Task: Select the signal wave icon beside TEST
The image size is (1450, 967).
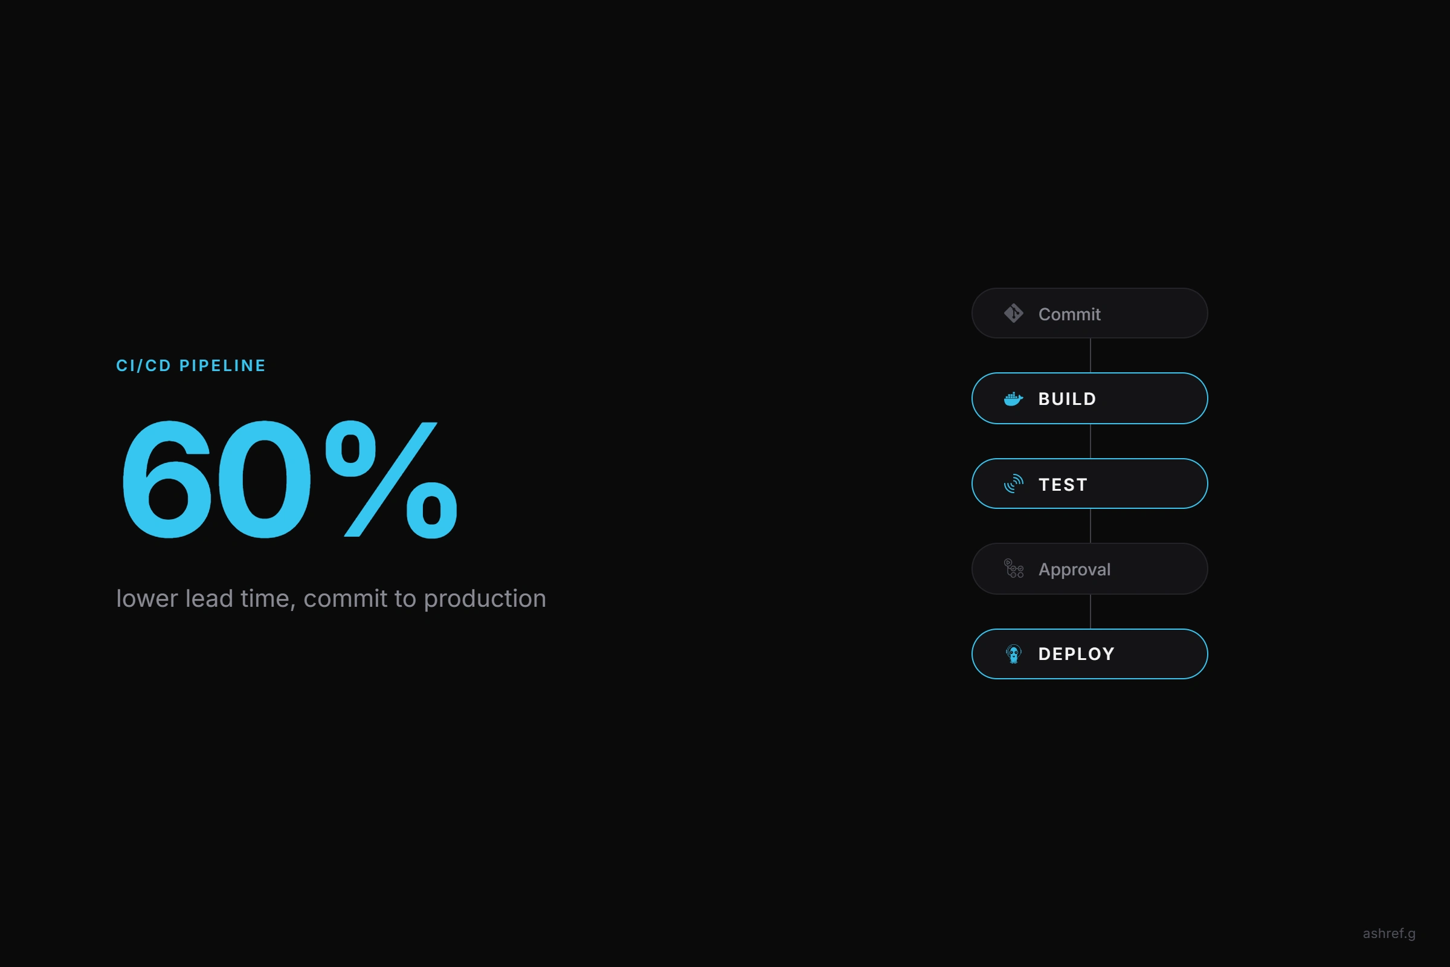Action: pyautogui.click(x=1014, y=484)
